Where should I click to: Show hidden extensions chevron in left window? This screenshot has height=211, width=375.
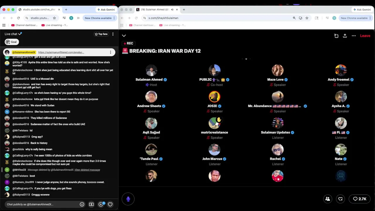78,18
